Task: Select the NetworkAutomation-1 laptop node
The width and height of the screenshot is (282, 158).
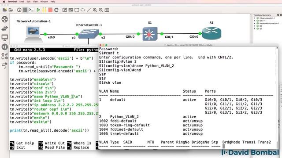Action: pyautogui.click(x=33, y=34)
